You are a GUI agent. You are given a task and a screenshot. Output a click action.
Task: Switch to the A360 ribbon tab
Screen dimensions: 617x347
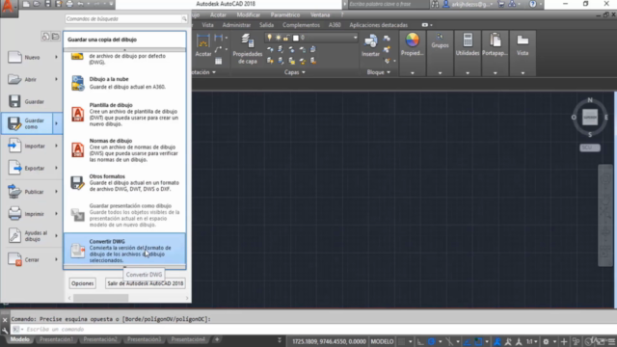335,25
